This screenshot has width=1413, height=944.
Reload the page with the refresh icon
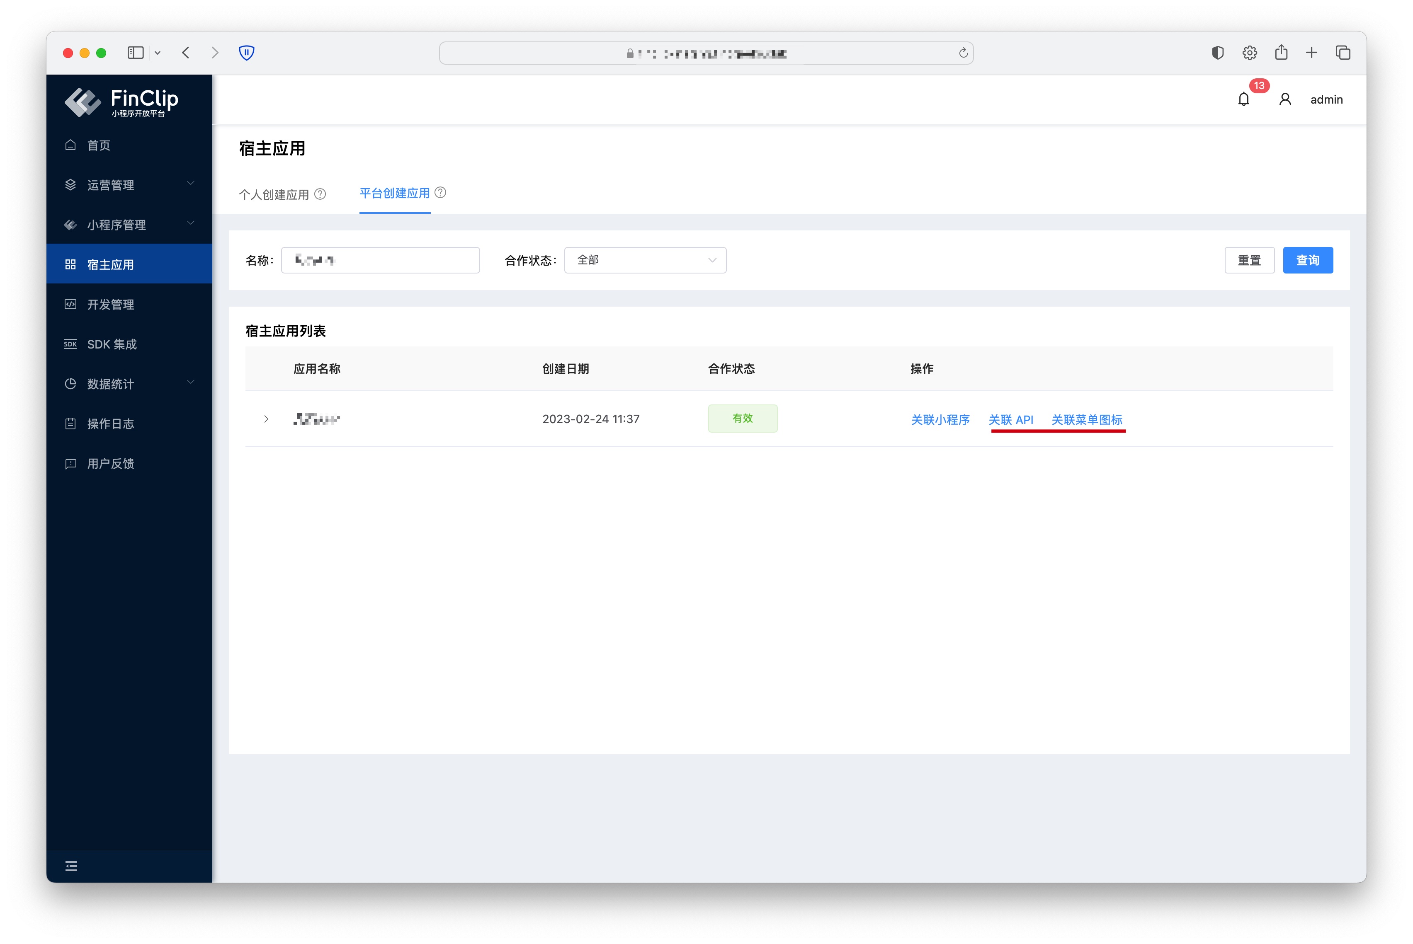pos(963,53)
